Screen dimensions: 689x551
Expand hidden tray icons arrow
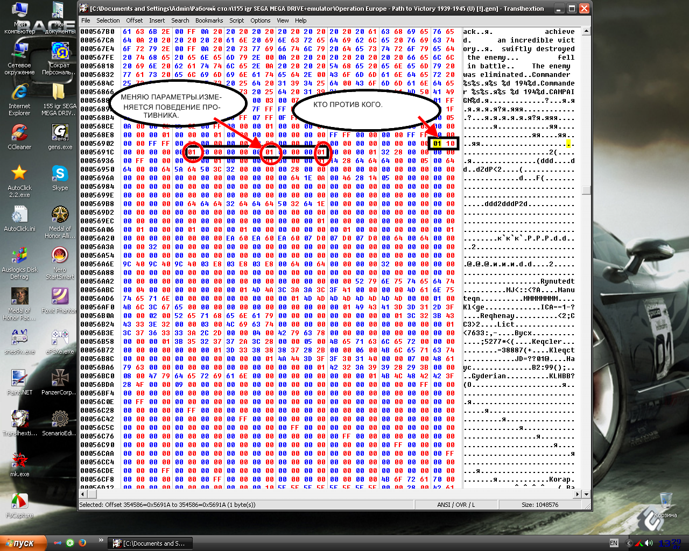pos(629,543)
